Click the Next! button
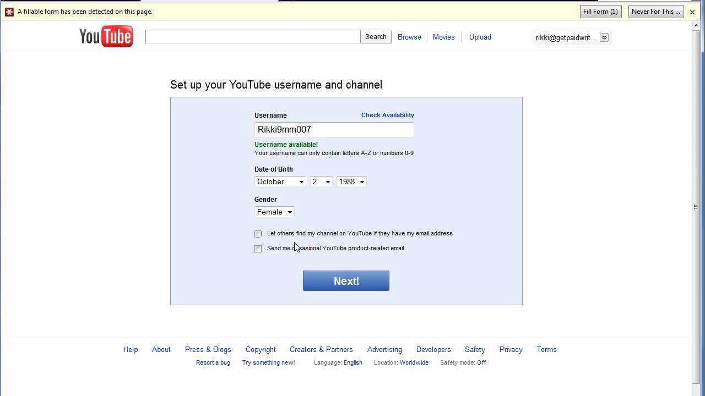Viewport: 705px width, 396px height. click(346, 281)
